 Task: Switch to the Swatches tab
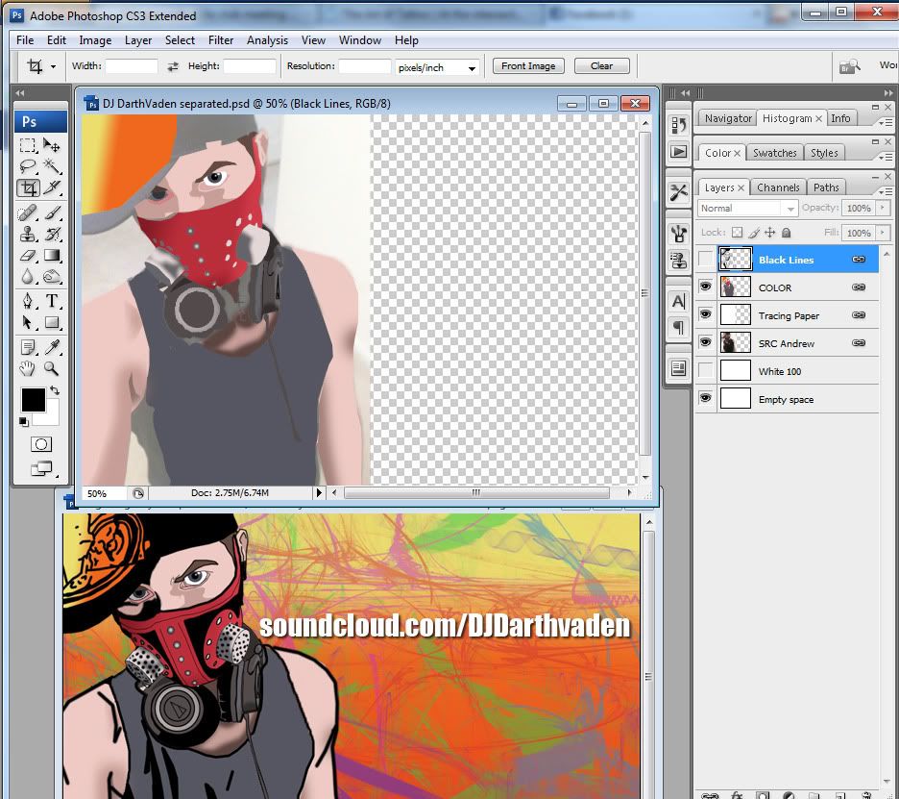774,153
